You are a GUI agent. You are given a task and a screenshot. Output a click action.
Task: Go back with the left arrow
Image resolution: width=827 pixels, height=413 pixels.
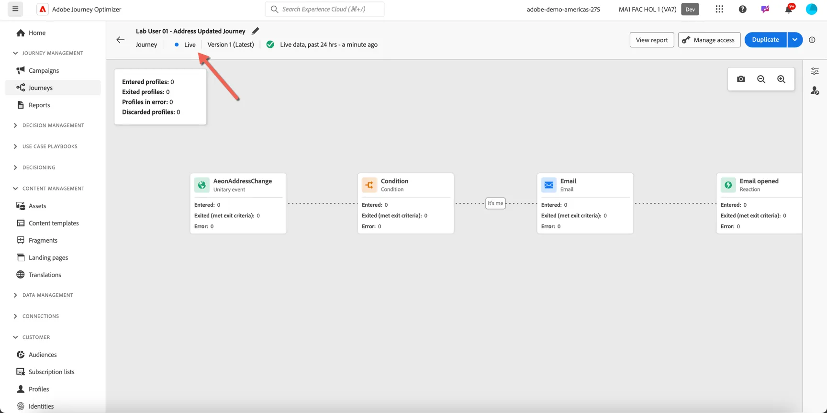[x=121, y=40]
